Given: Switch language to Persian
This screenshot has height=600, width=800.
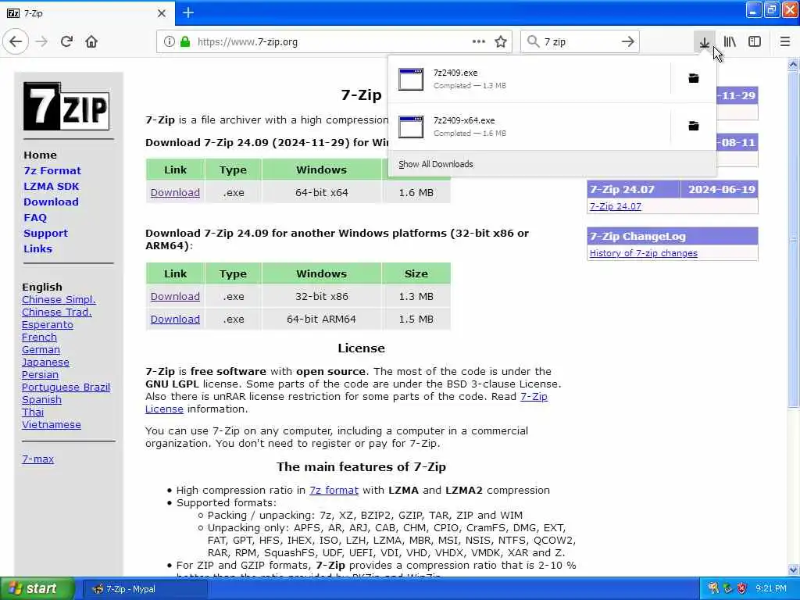Looking at the screenshot, I should (40, 374).
